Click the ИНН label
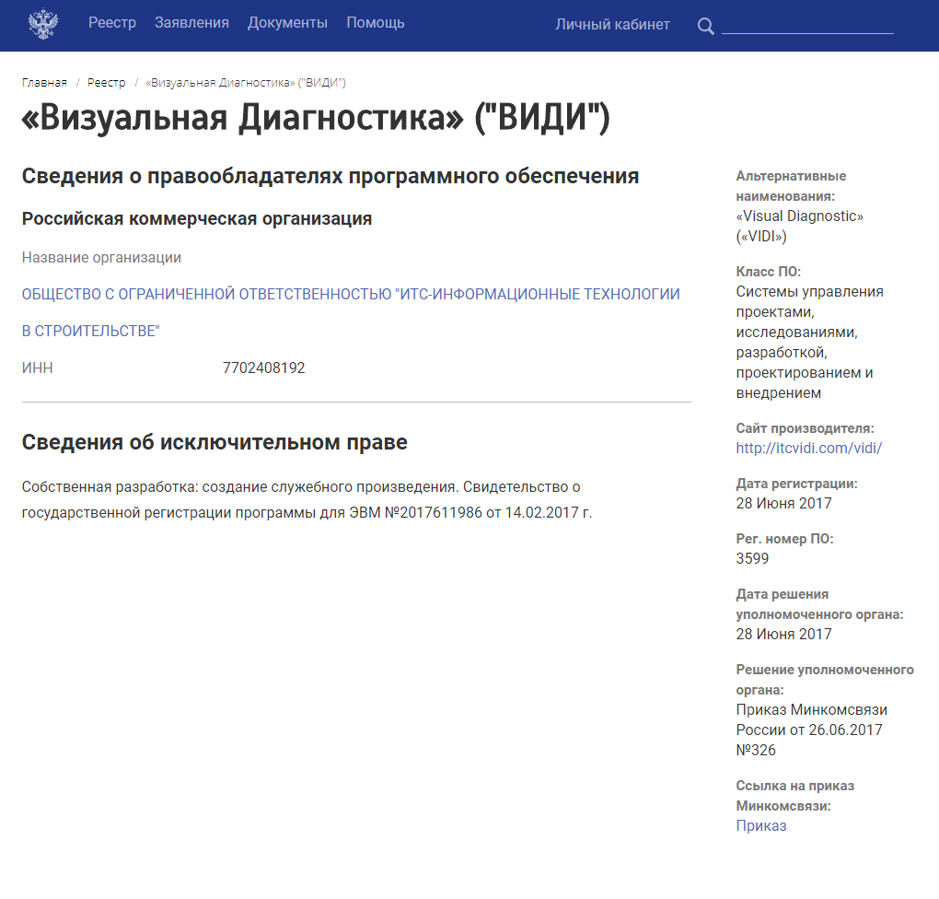 (38, 368)
